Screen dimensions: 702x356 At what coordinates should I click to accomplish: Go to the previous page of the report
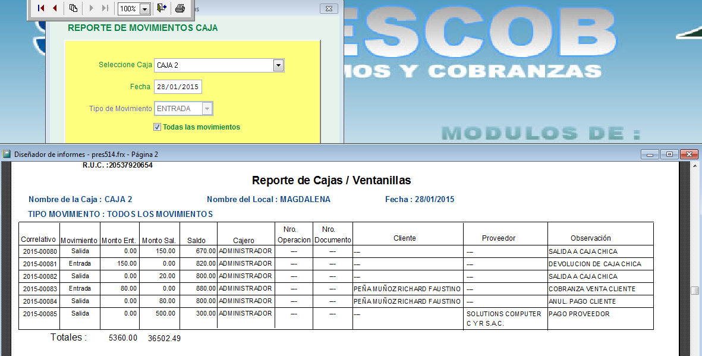coord(55,8)
